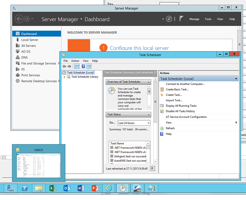246x200 pixels.
Task: Open Windows PowerShell from the taskbar
Action: coord(25,188)
